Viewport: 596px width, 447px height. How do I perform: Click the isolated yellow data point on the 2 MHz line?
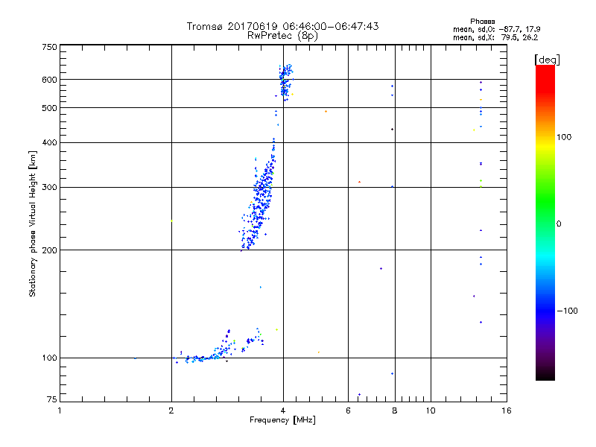point(171,221)
